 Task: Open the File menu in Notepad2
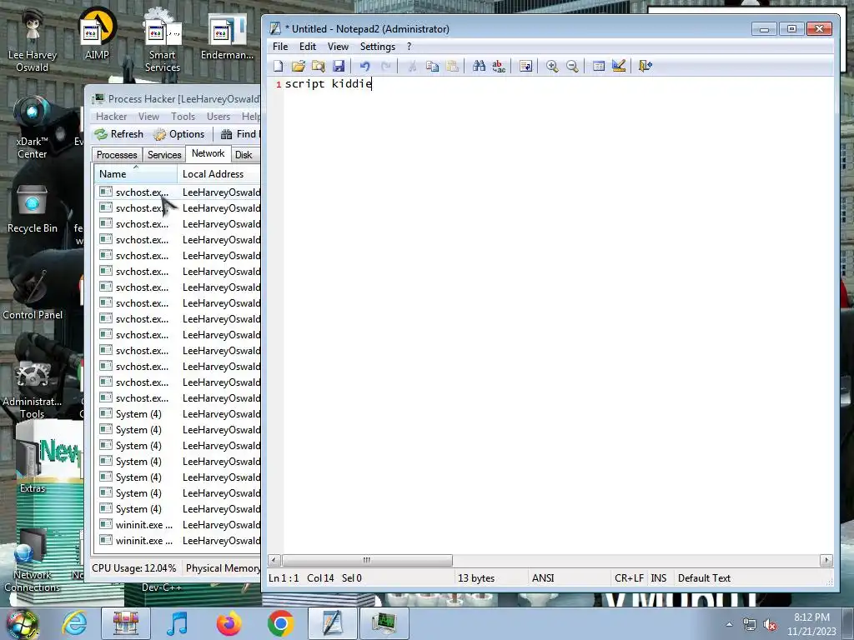click(280, 47)
